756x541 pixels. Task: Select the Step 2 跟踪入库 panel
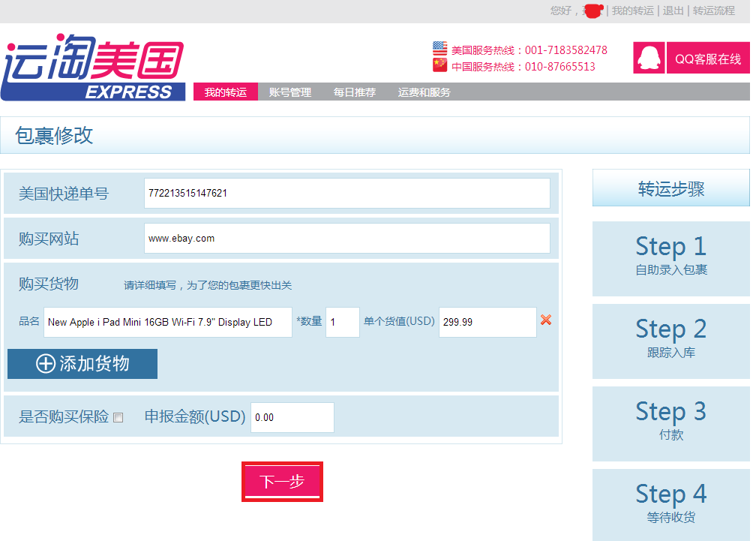[x=671, y=341]
